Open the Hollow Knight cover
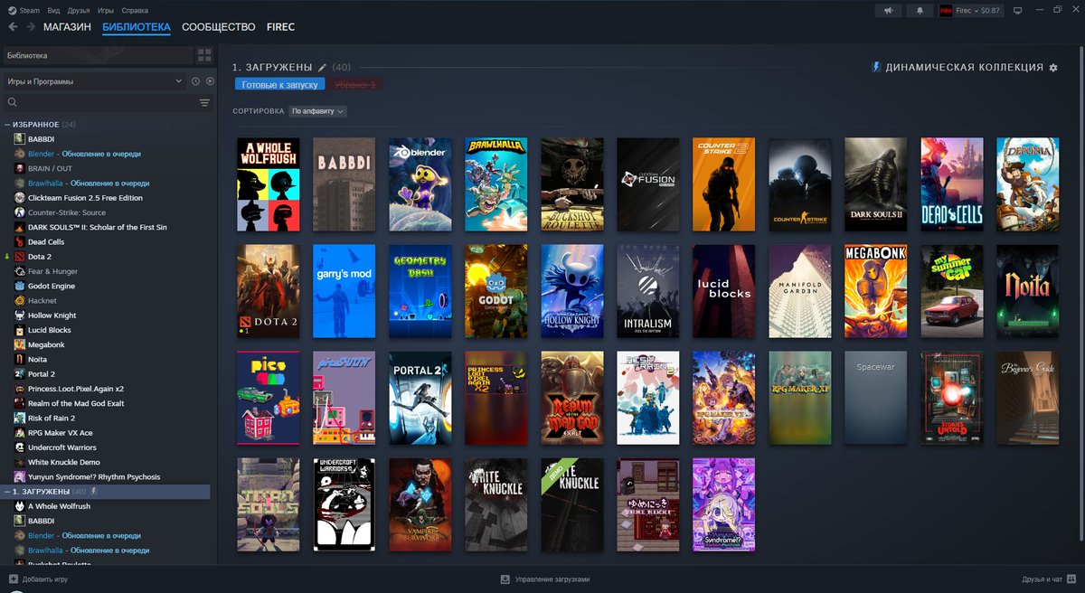Viewport: 1085px width, 593px height. [572, 291]
